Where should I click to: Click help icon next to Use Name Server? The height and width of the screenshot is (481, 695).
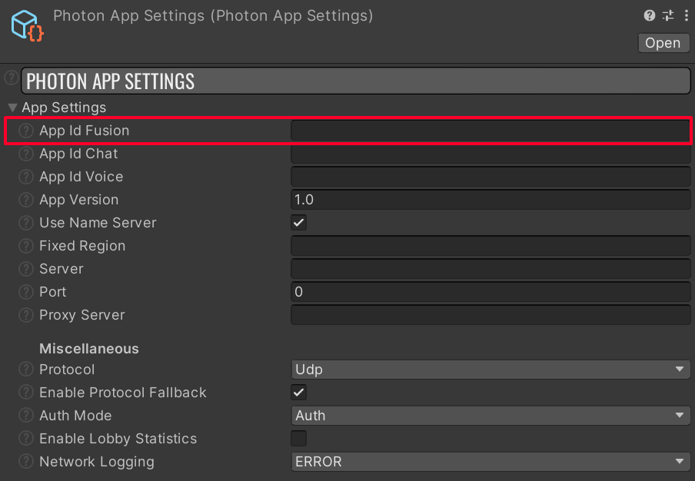tap(26, 223)
